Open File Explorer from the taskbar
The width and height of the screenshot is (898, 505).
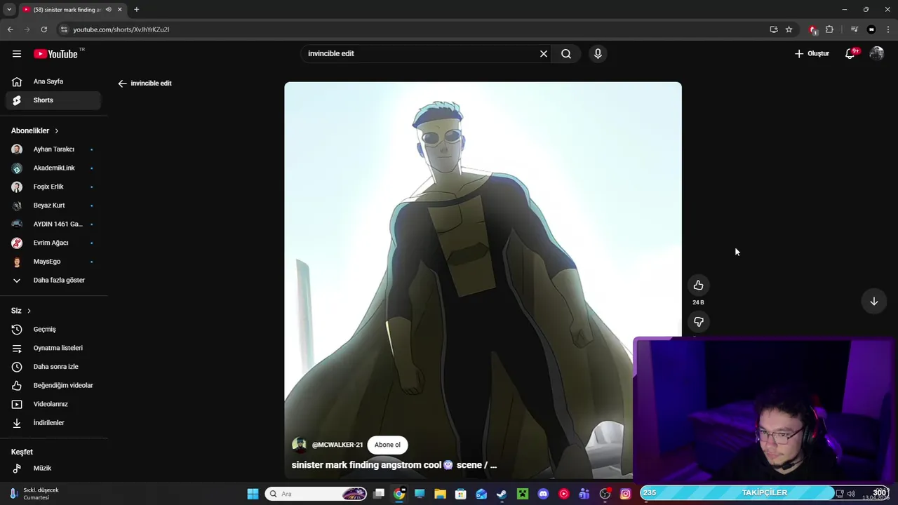(x=440, y=494)
